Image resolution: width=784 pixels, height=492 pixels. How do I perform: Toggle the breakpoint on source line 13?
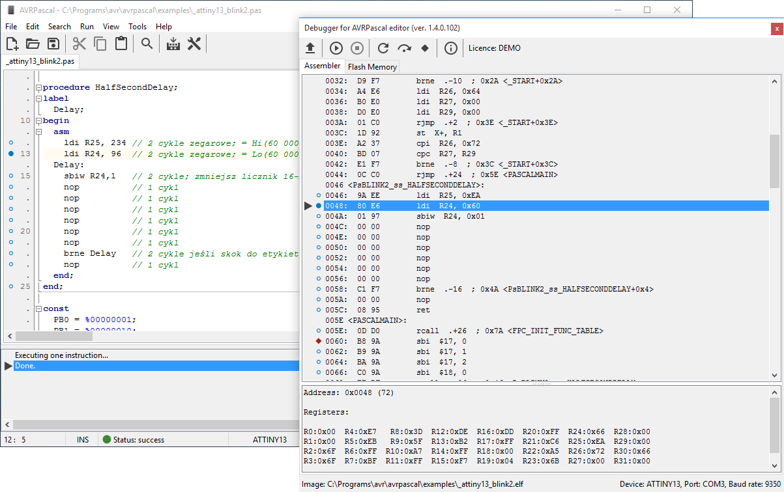point(12,154)
